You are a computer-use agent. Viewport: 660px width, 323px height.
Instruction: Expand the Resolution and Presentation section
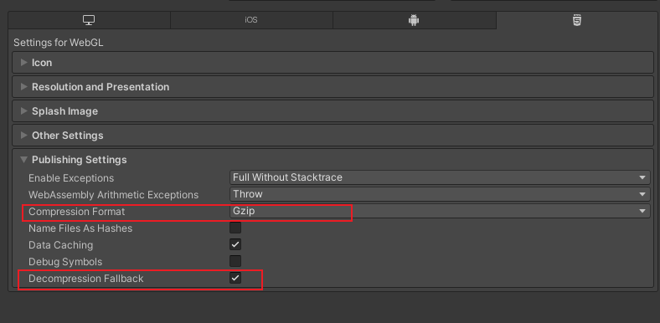[333, 87]
